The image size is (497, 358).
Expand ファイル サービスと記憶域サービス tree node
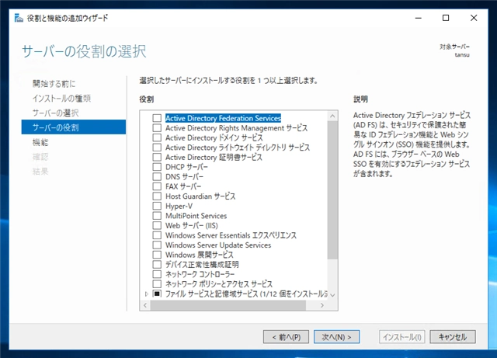(x=146, y=294)
